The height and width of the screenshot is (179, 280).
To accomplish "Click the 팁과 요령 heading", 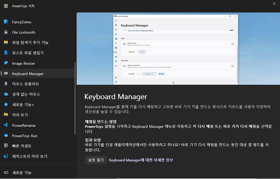I will (93, 140).
